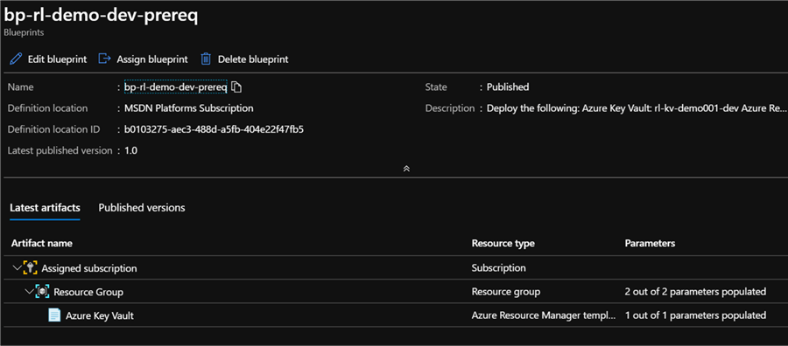Click the bp-rl-demo-dev-prereq page title
788x346 pixels.
(x=101, y=16)
